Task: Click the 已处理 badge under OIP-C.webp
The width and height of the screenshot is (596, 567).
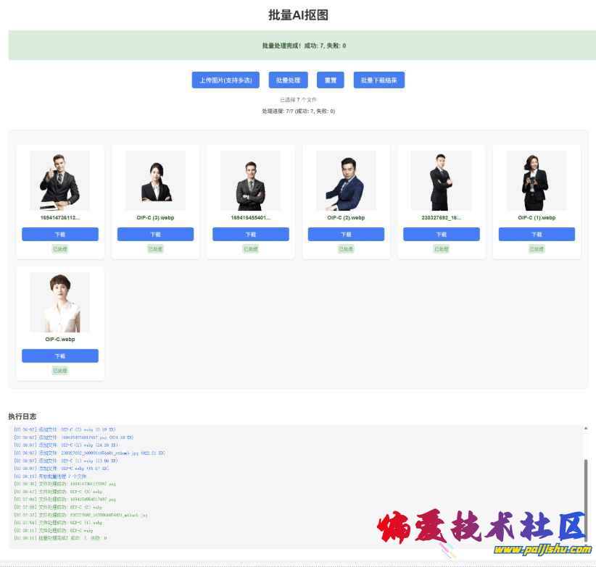Action: [59, 370]
